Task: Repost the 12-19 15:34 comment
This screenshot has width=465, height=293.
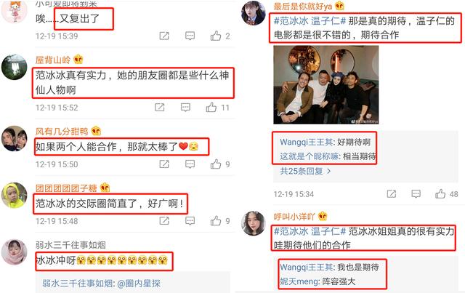Action: [391, 194]
